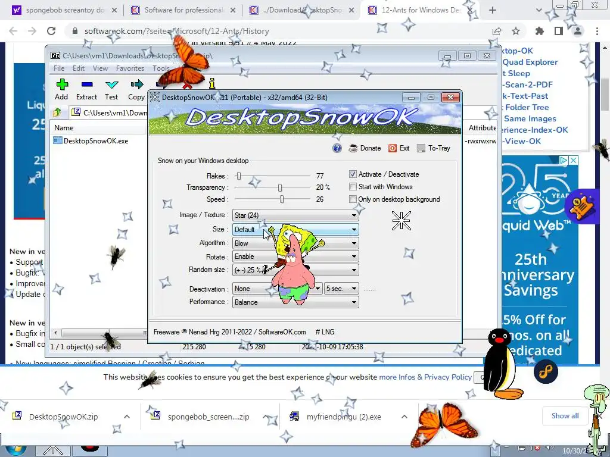610x457 pixels.
Task: Open the Size Default dropdown
Action: (x=295, y=230)
